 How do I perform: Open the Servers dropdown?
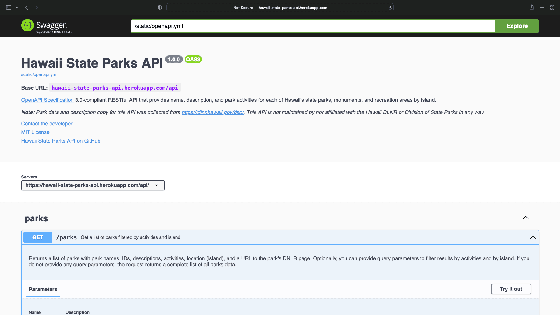pos(93,185)
